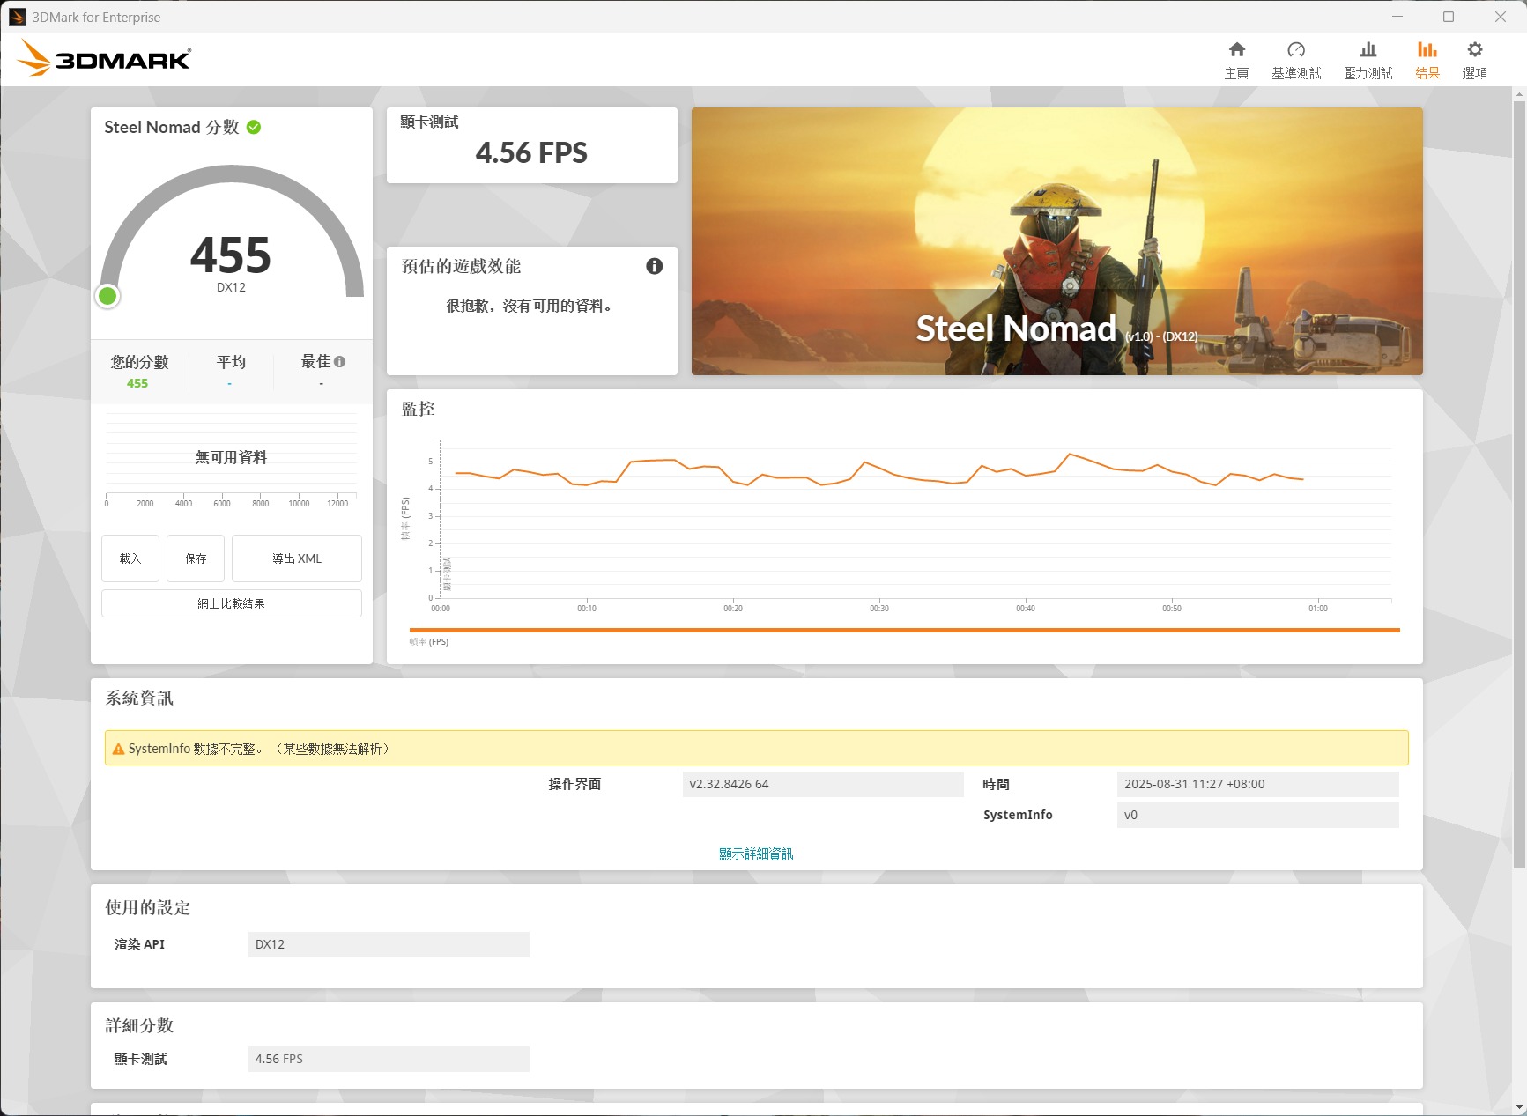Minimize the 3DMark for Enterprise window
Screen dimensions: 1527x1116
(x=1397, y=17)
